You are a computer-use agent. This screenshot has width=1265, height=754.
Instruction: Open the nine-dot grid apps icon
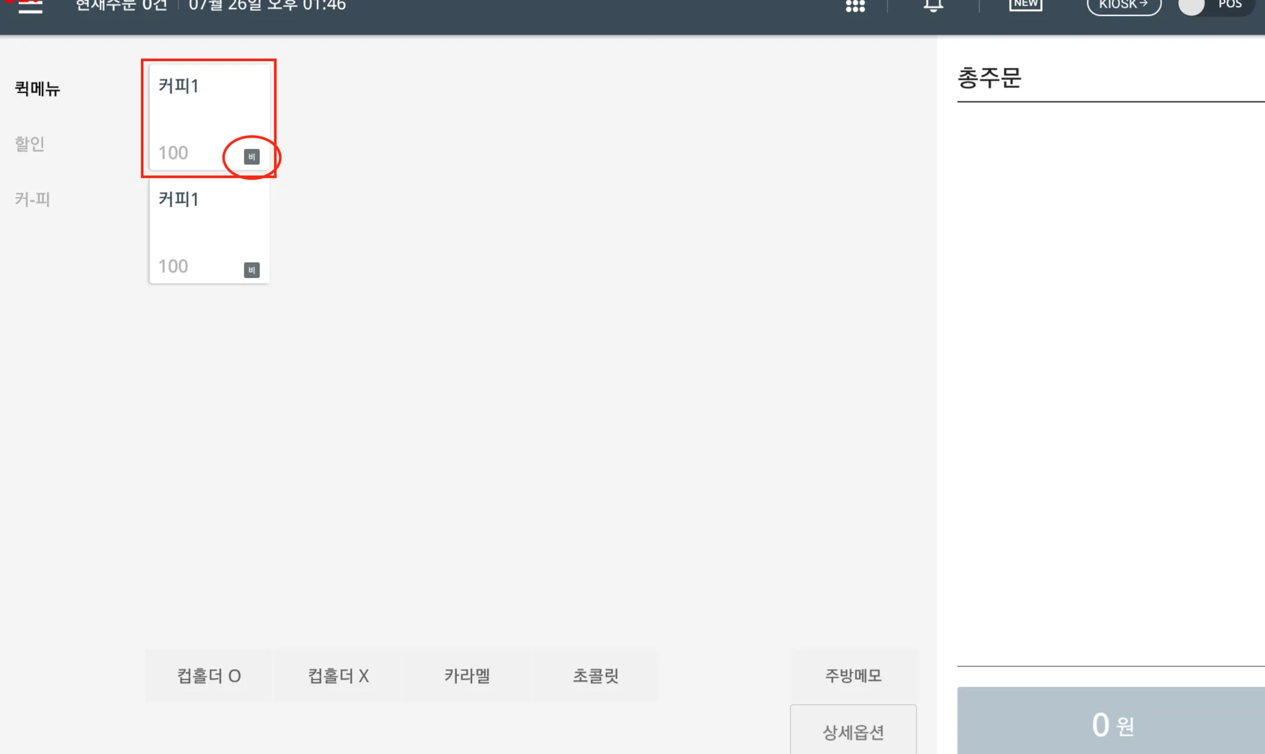coord(855,6)
